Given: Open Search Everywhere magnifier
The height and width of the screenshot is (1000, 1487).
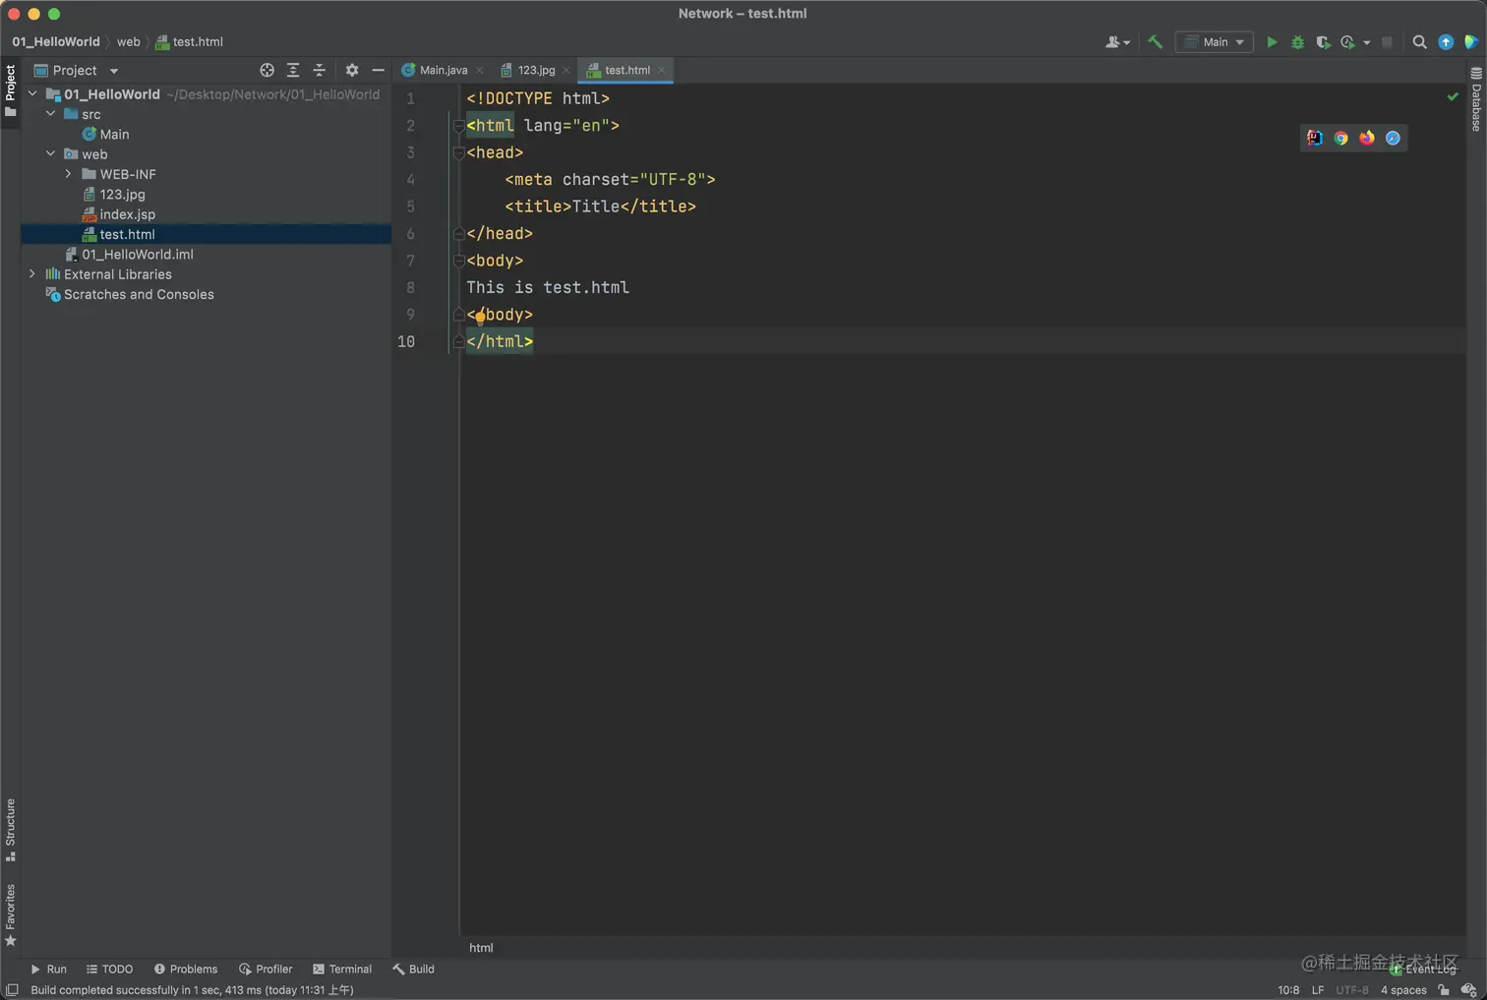Looking at the screenshot, I should click(x=1419, y=42).
